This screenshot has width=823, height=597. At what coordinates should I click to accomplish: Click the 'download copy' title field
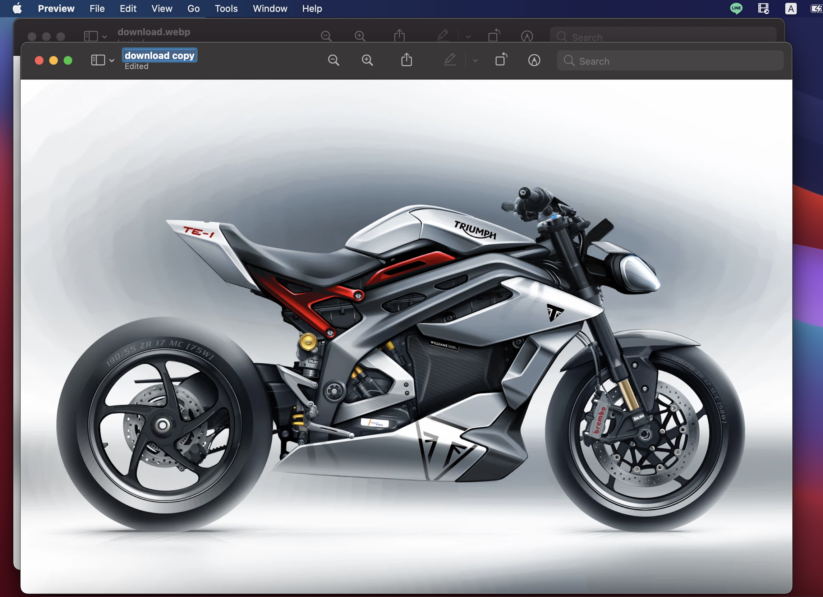pos(159,55)
